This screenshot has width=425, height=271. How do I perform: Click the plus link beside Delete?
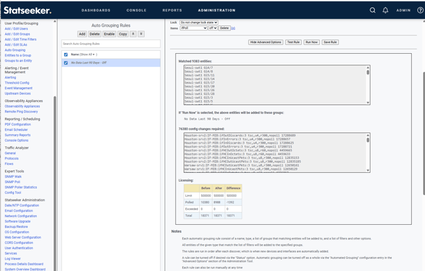(x=233, y=28)
